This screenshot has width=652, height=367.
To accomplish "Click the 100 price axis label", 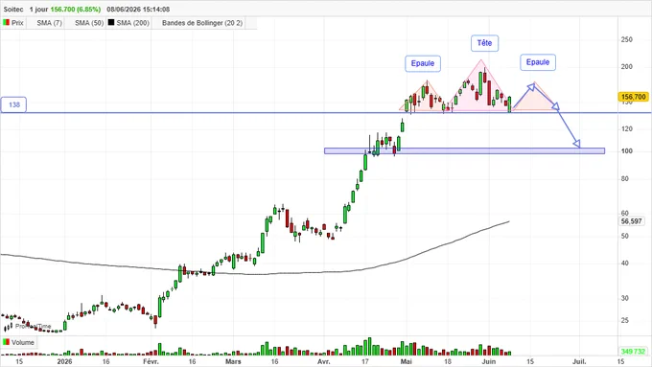I will coord(626,150).
